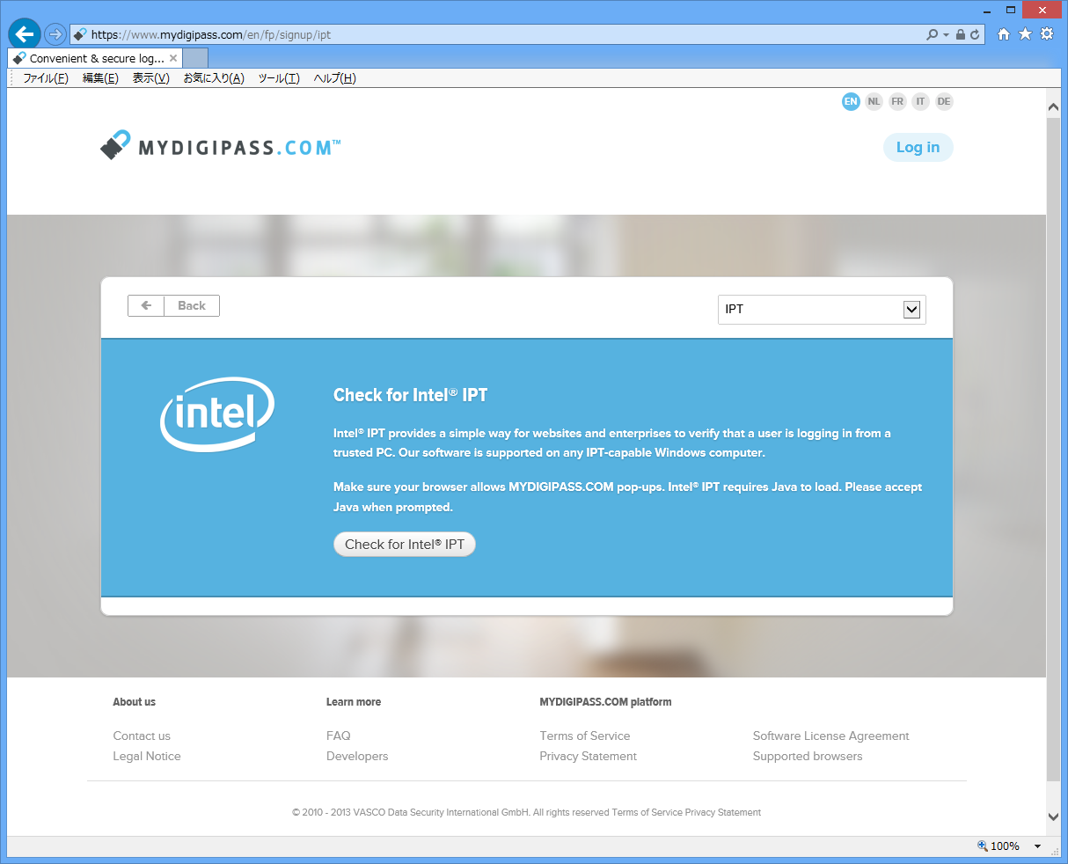The width and height of the screenshot is (1068, 864).
Task: Click the zoom level 100% control
Action: 999,846
